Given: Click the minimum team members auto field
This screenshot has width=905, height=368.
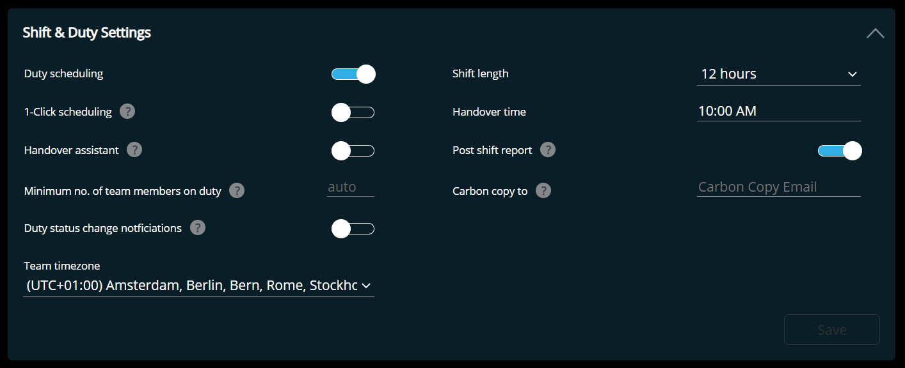Looking at the screenshot, I should [x=350, y=187].
